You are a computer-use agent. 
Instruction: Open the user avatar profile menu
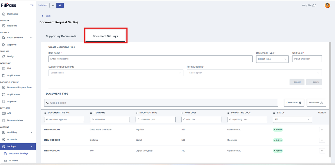click(x=327, y=5)
